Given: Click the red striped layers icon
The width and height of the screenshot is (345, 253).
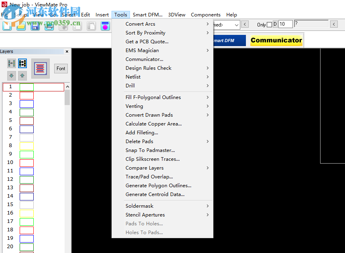Looking at the screenshot, I should coord(40,68).
